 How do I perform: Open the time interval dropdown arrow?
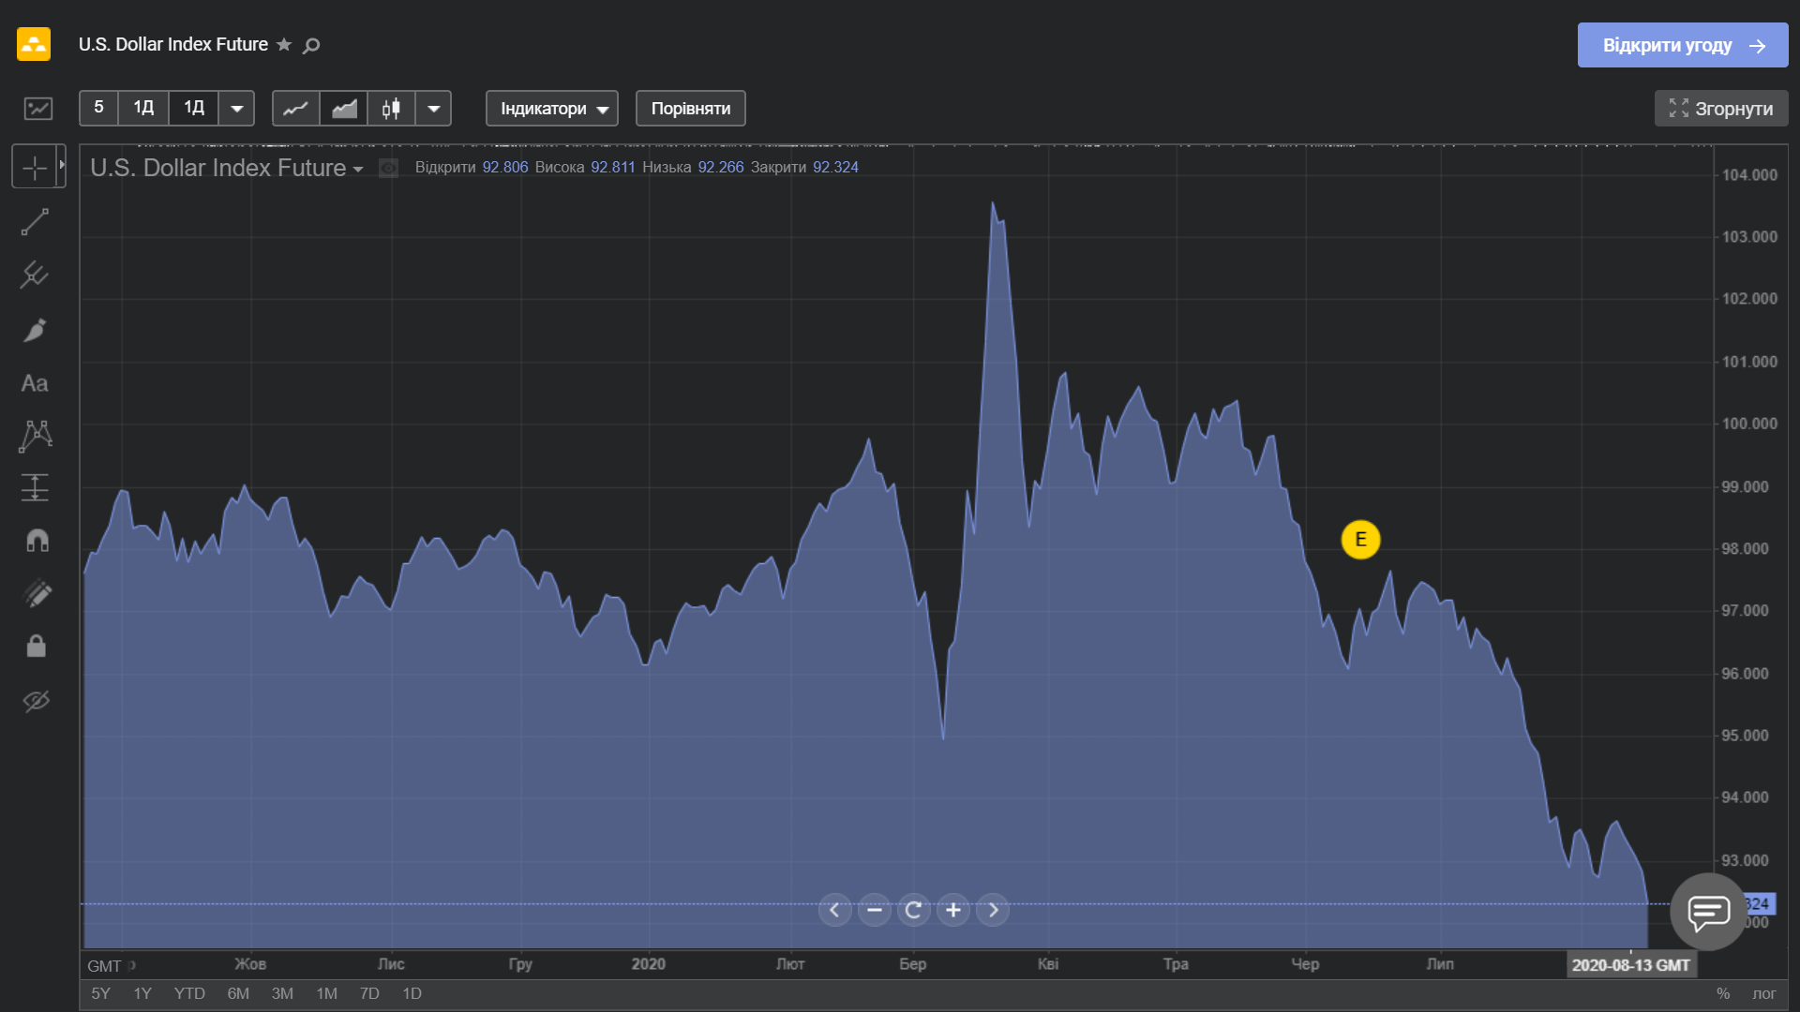[236, 109]
